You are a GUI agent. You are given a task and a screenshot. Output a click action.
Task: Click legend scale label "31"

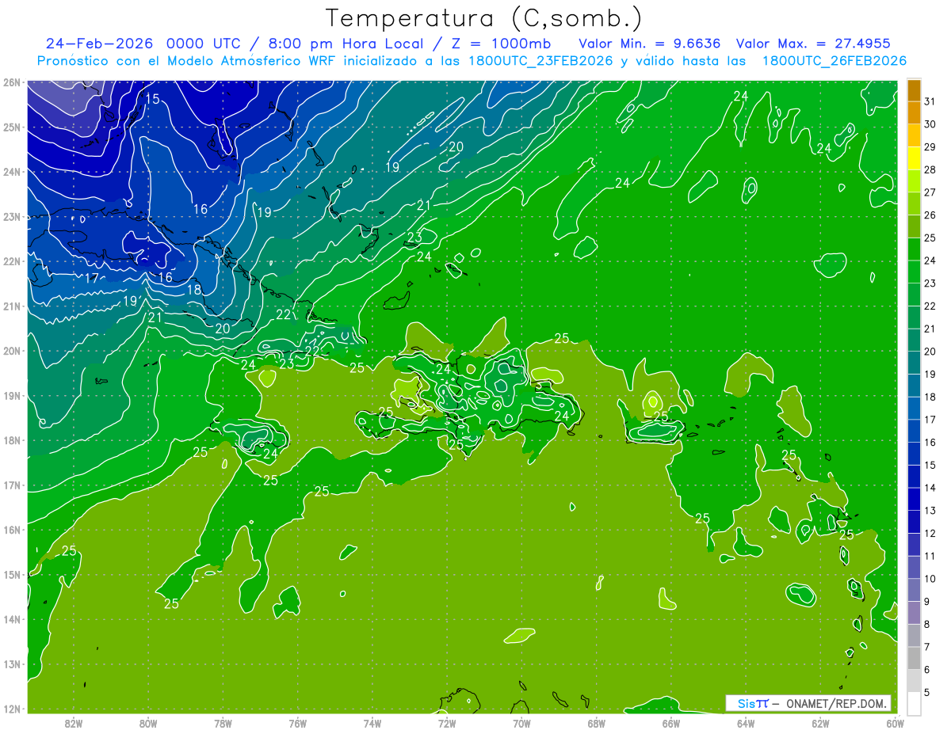[930, 101]
